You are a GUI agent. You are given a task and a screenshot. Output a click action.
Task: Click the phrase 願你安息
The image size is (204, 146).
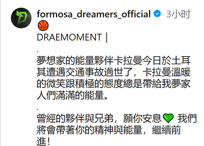(142, 118)
